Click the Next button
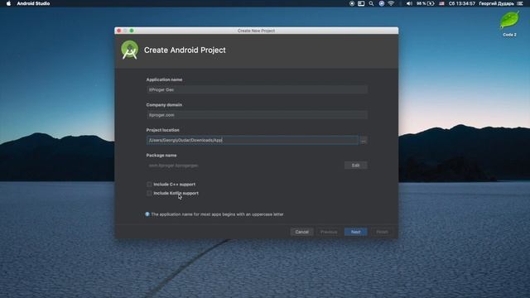The image size is (530, 298). click(355, 232)
